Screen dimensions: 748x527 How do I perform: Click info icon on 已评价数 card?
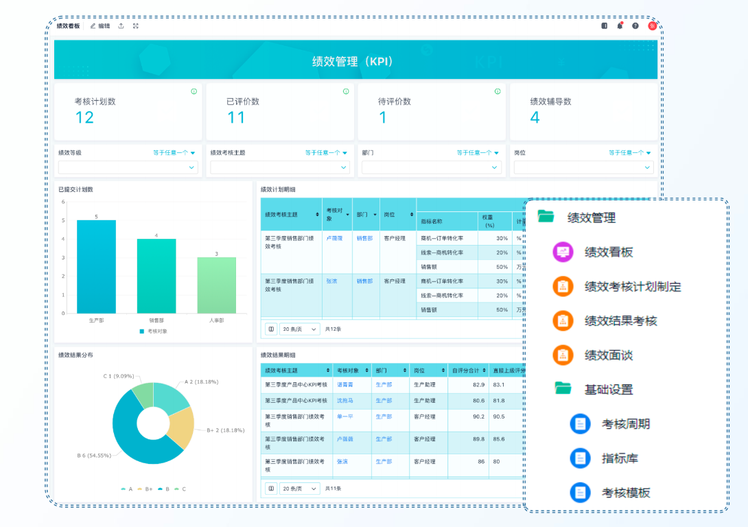click(x=346, y=91)
